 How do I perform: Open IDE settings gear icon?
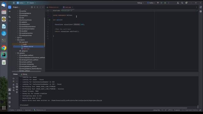tap(186, 3)
